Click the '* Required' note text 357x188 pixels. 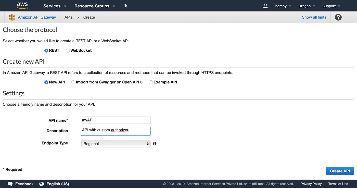pos(12,169)
